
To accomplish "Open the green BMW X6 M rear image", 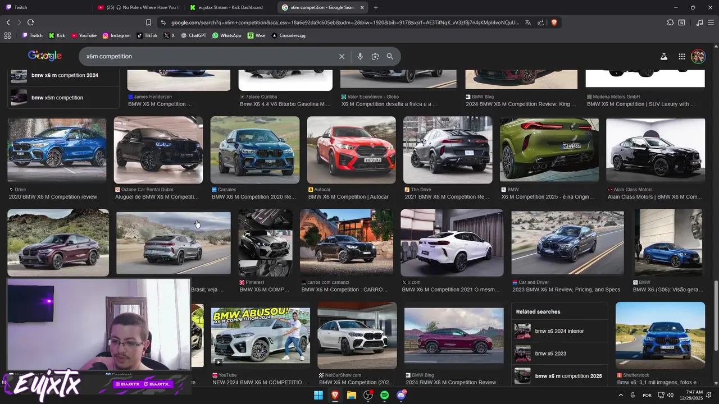I will 549,150.
